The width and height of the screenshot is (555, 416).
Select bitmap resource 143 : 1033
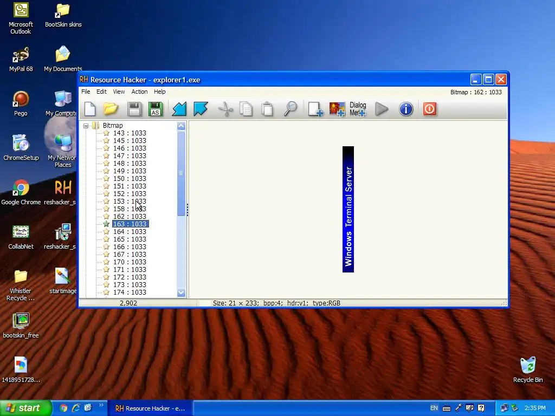(130, 133)
